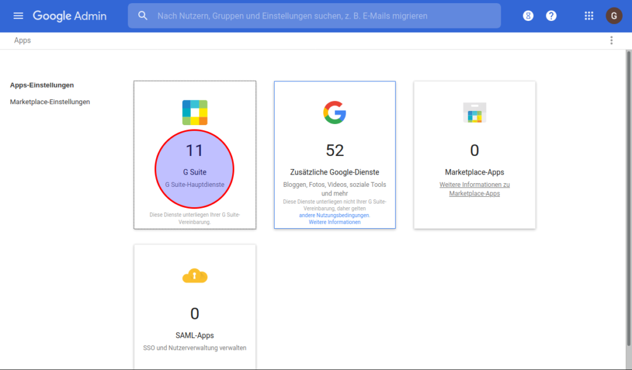The height and width of the screenshot is (370, 632).
Task: Click the count 52 on Google-Dienste card
Action: coord(335,150)
